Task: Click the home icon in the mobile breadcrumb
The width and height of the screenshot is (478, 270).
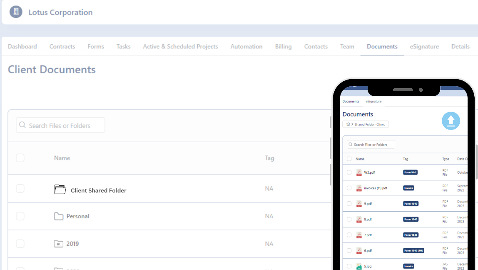Action: [x=348, y=124]
